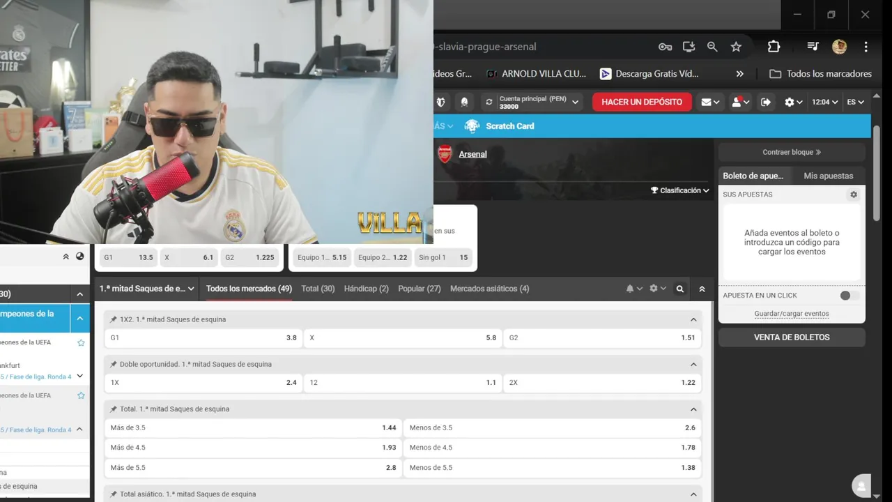Open the 1.ª mitad Saques de esquina selector
The height and width of the screenshot is (502, 892).
pyautogui.click(x=147, y=289)
